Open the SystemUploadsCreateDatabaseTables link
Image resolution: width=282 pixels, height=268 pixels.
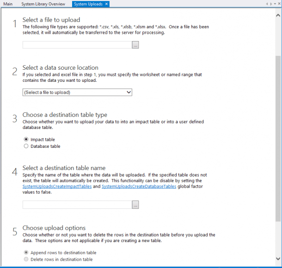pos(138,186)
